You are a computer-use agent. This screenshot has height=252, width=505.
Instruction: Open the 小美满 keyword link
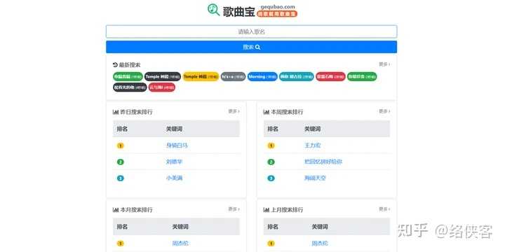click(x=174, y=178)
